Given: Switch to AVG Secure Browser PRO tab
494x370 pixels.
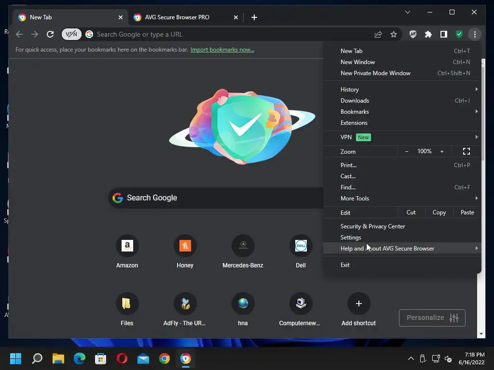Looking at the screenshot, I should click(x=186, y=17).
